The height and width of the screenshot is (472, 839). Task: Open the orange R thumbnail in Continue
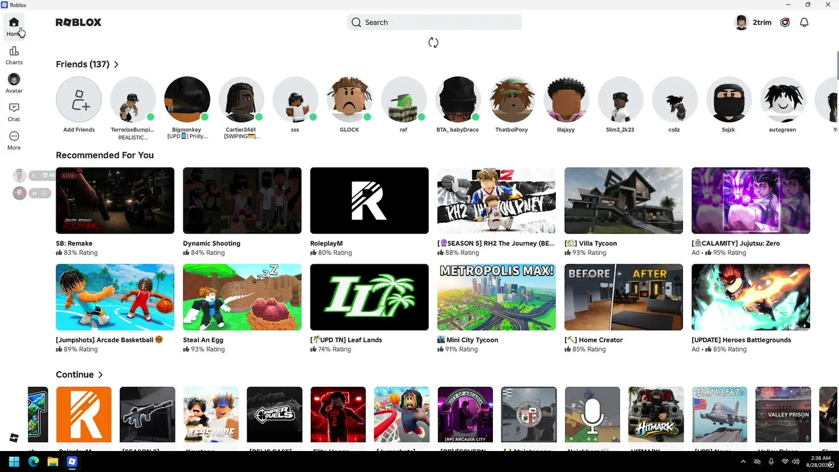[x=84, y=415]
